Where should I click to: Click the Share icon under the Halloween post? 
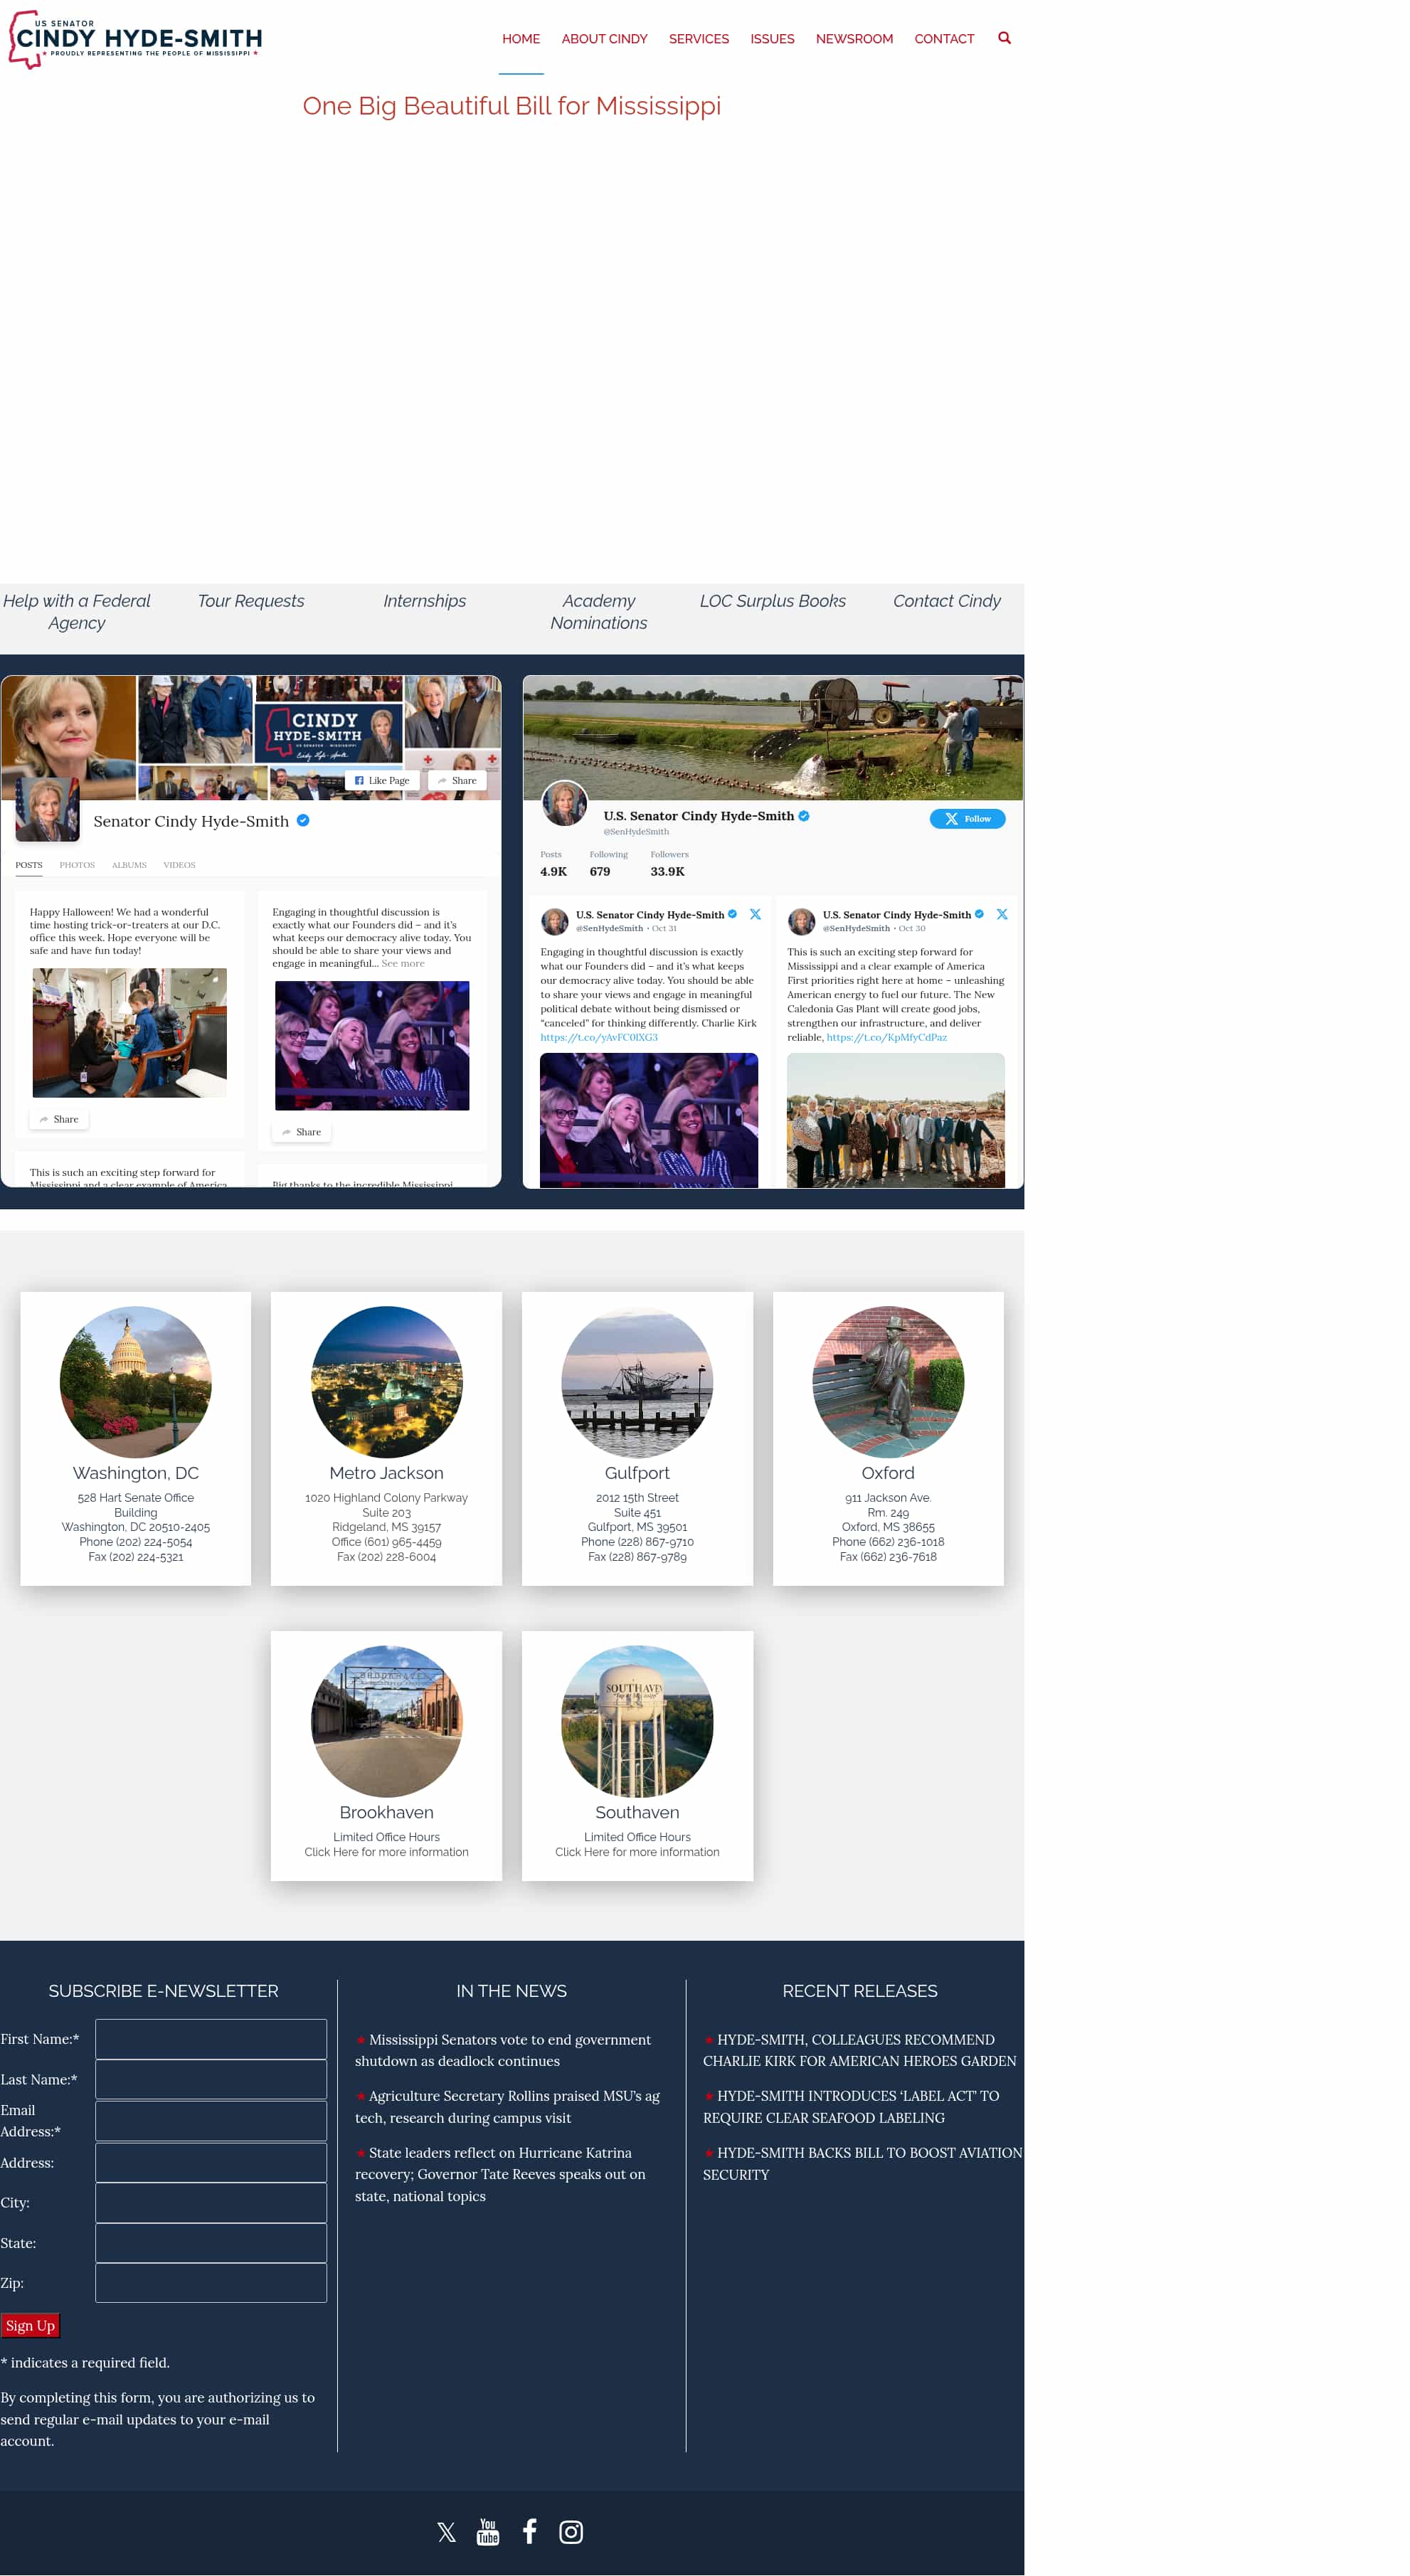coord(58,1119)
